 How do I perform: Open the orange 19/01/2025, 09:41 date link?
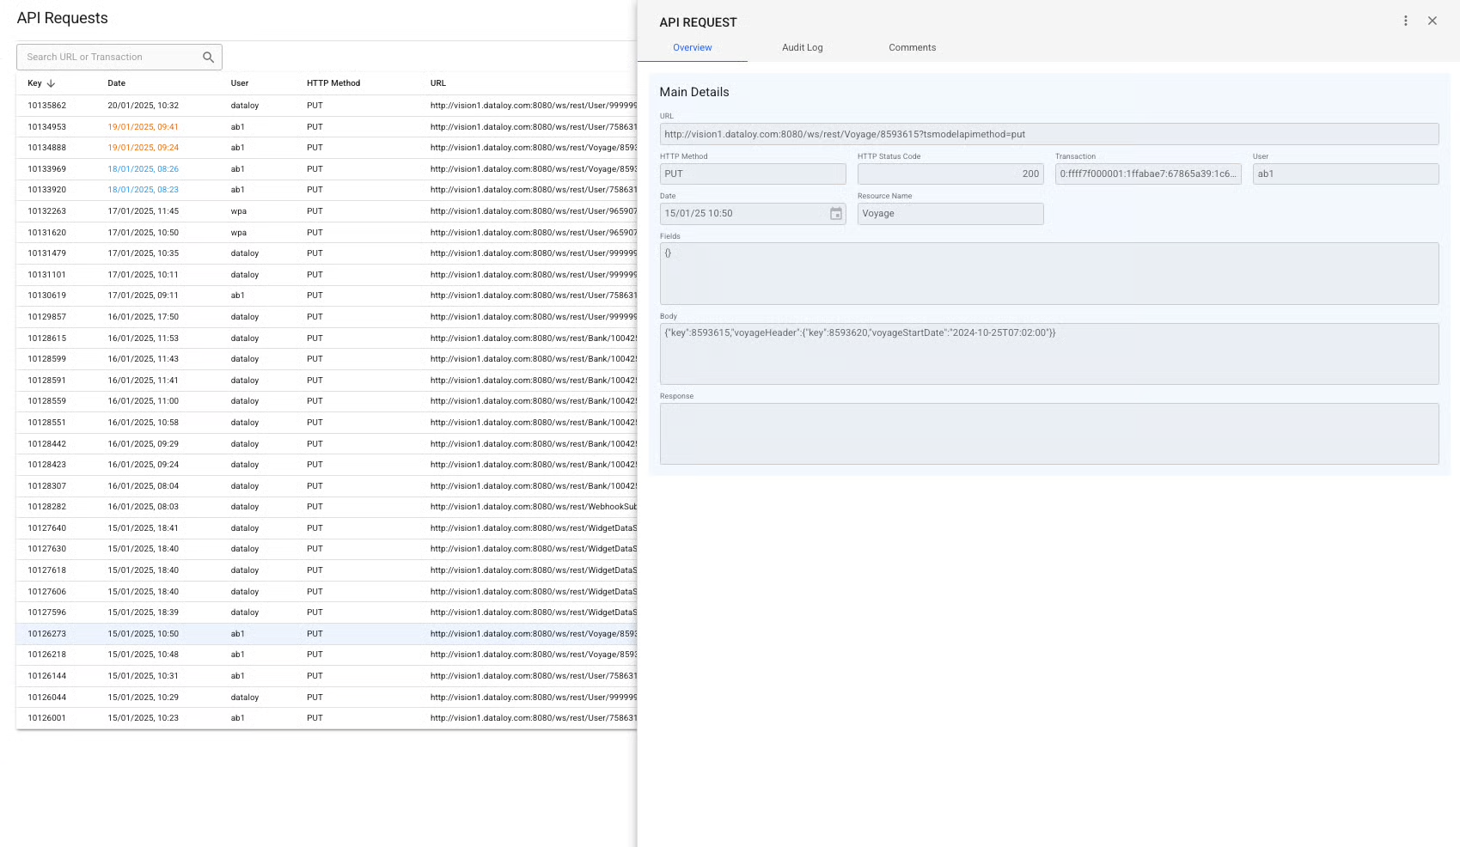tap(143, 127)
